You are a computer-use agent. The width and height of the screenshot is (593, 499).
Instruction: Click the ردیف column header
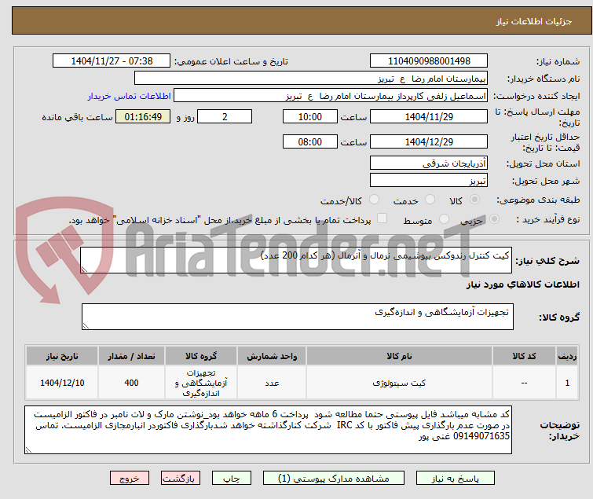[x=567, y=356]
